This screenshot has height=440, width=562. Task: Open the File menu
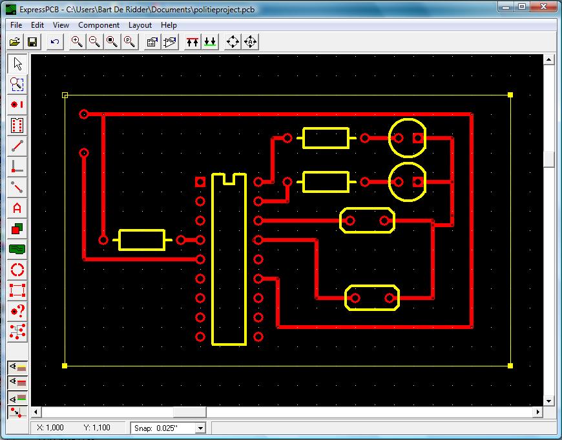point(16,25)
